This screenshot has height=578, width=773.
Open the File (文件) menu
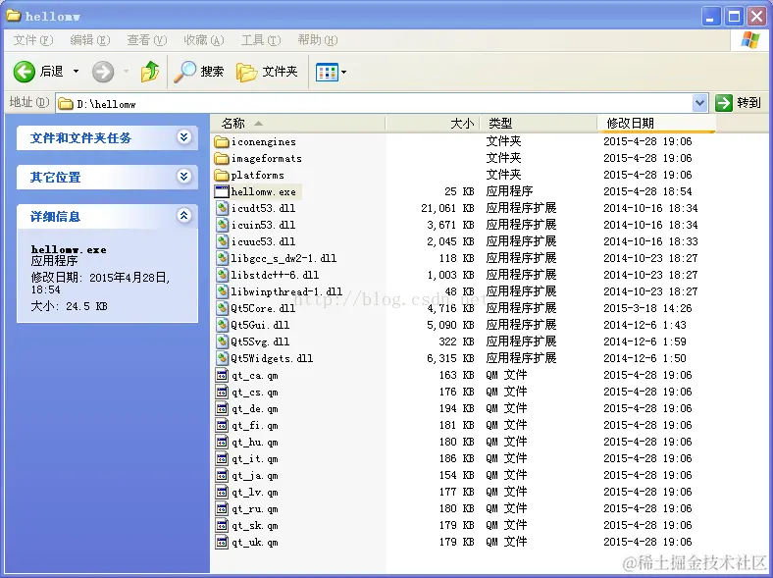32,40
